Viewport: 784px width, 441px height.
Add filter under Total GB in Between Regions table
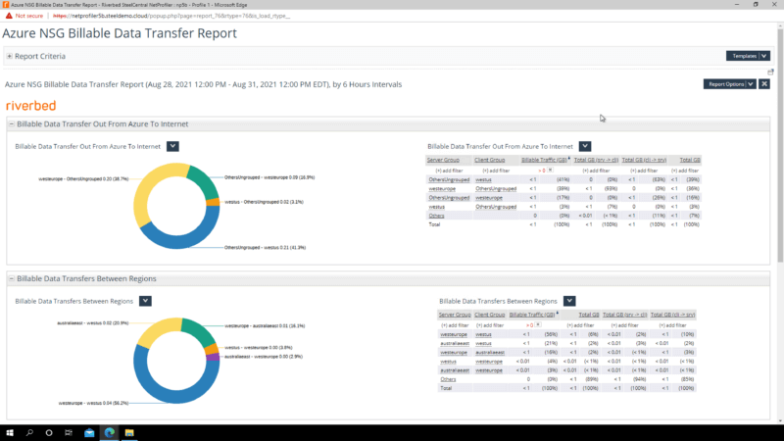point(580,325)
